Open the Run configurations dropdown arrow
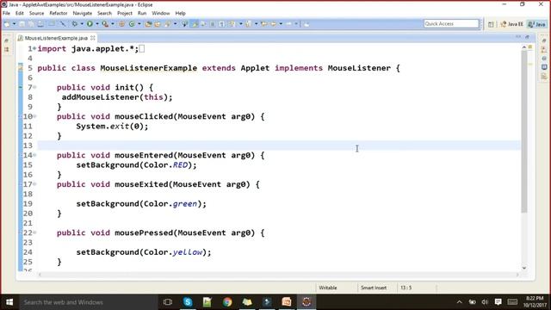 (x=97, y=24)
